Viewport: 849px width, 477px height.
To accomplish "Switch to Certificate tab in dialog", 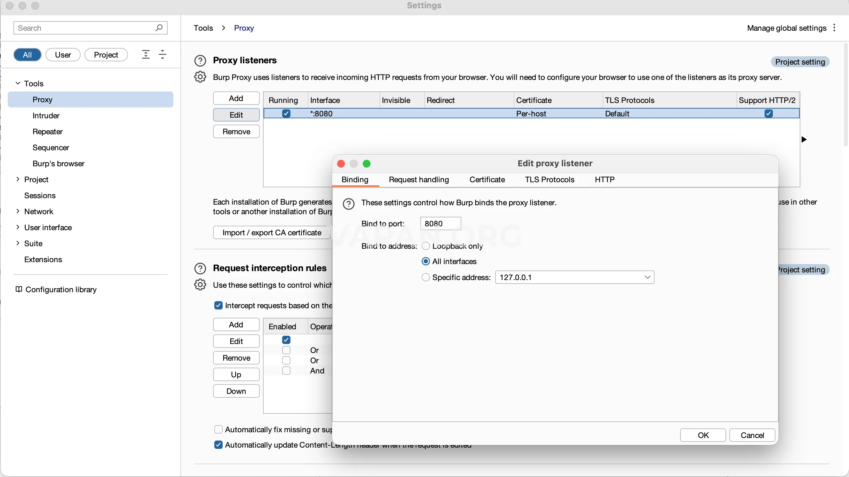I will (x=487, y=180).
